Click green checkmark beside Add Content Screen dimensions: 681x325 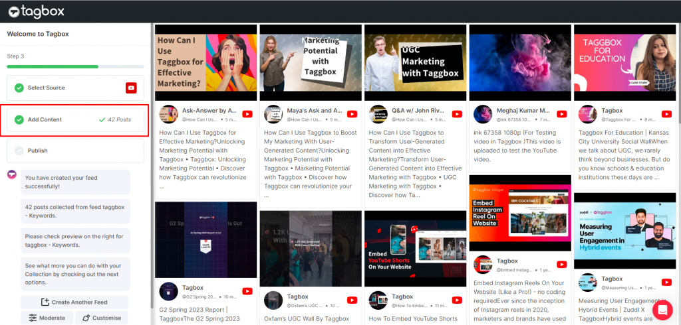tap(19, 119)
